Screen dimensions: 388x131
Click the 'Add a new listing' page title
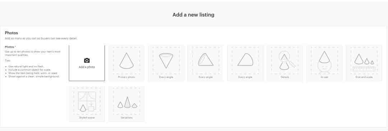coord(194,15)
